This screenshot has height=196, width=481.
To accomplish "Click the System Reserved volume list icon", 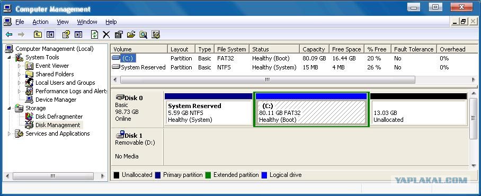I will coord(116,66).
